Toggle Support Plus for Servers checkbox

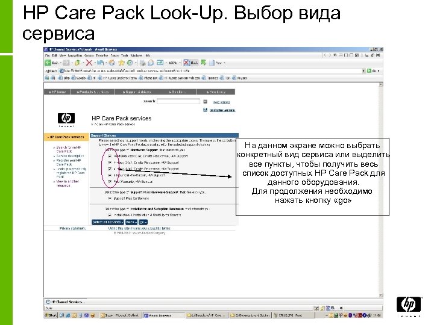click(110, 198)
